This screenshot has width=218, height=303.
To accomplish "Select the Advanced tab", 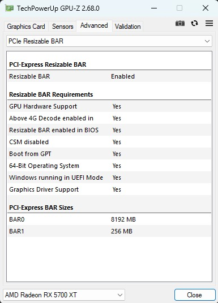I will coord(94,25).
